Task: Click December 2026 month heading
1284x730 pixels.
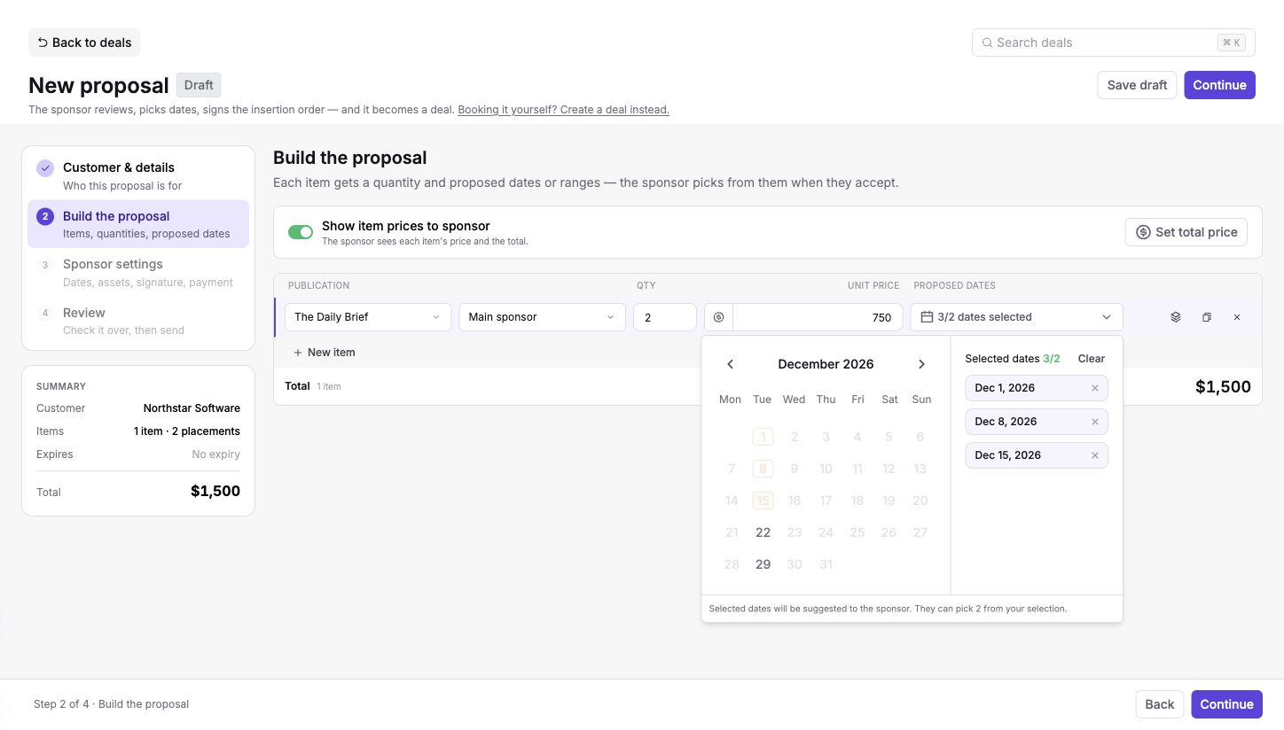Action: [x=826, y=364]
